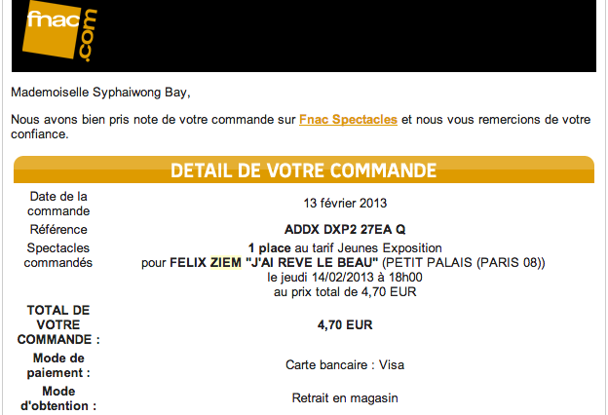Image resolution: width=608 pixels, height=415 pixels.
Task: Click the order date 13 février 2013
Action: (345, 204)
